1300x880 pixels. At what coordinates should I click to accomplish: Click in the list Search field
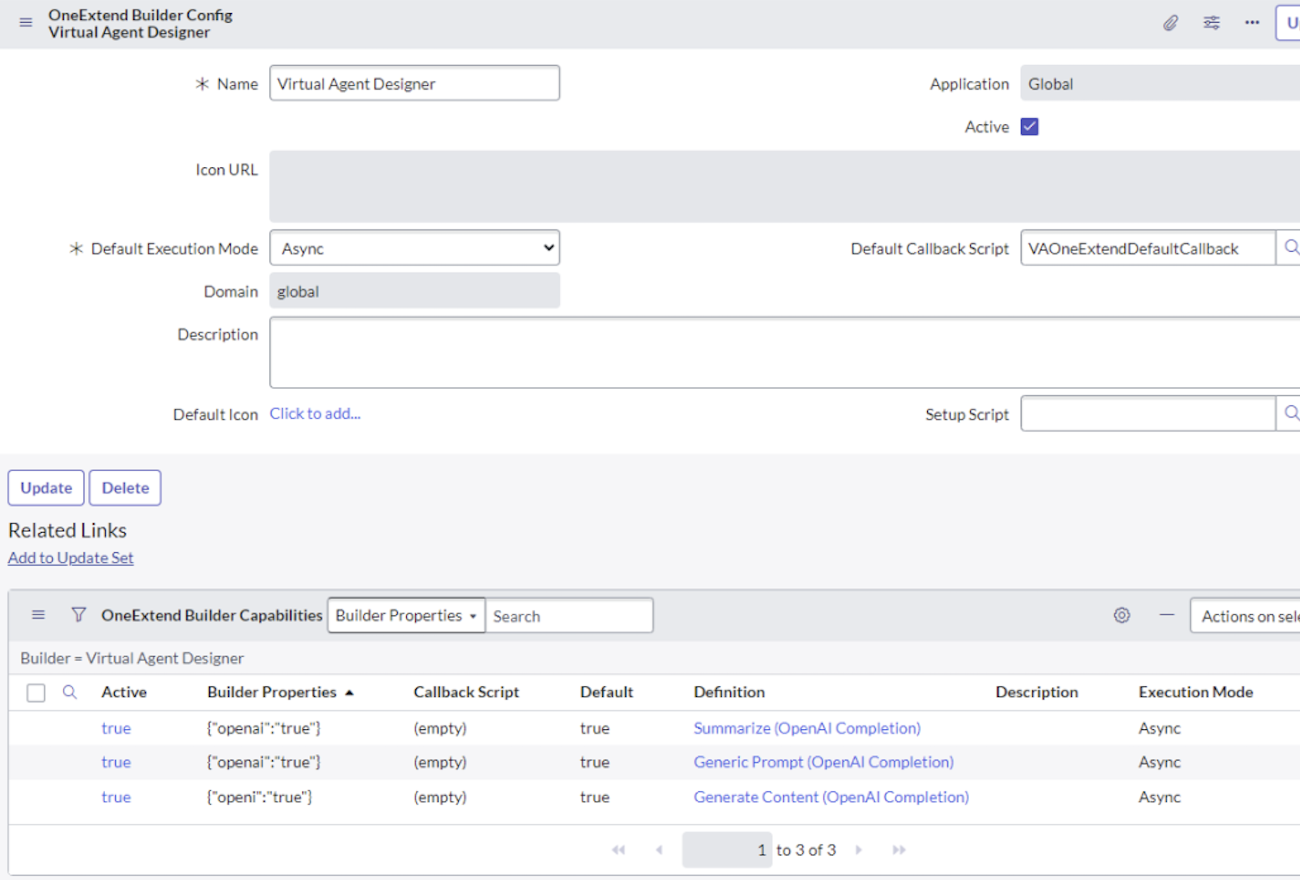point(568,616)
